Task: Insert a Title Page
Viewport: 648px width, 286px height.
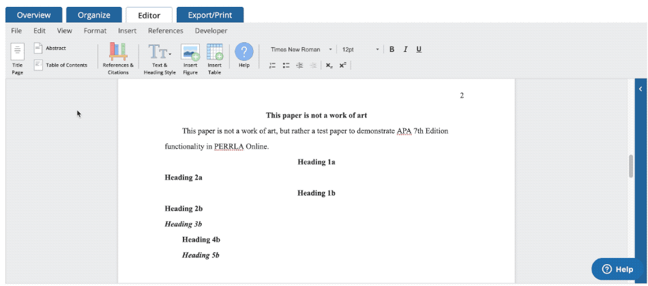Action: coord(17,59)
